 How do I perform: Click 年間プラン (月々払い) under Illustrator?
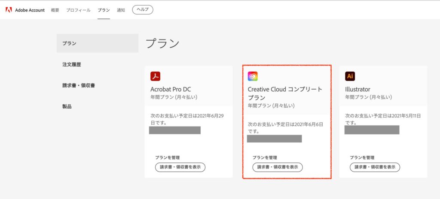[x=368, y=97]
